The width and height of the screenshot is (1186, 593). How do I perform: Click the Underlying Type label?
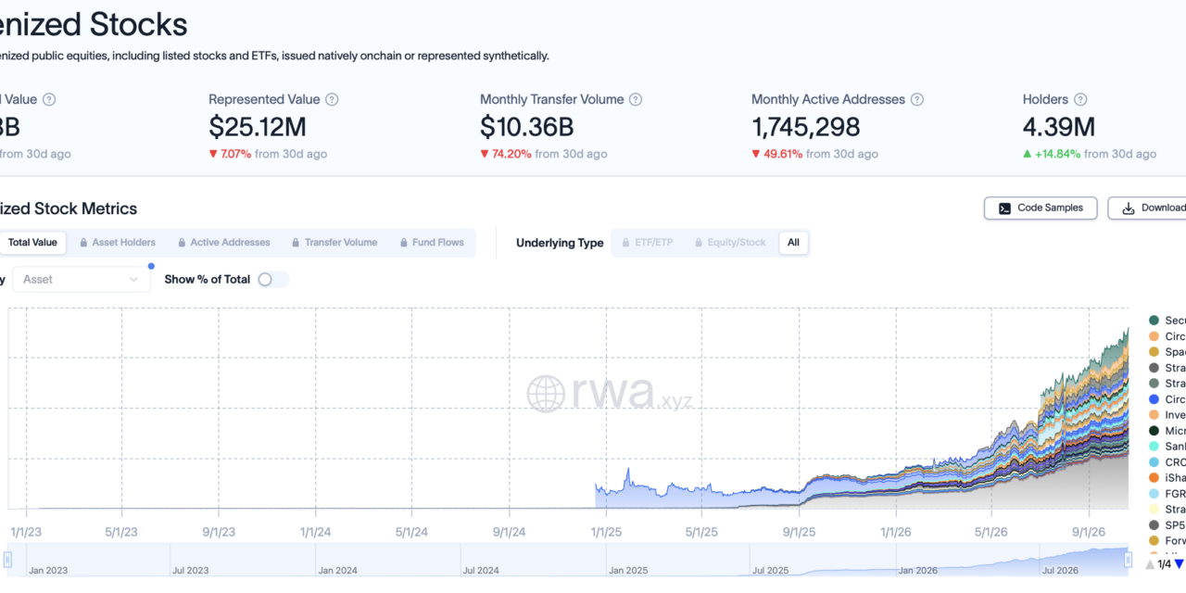tap(560, 243)
